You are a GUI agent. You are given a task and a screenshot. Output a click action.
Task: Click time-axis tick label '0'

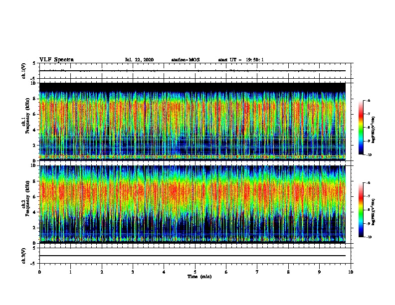coord(39,272)
